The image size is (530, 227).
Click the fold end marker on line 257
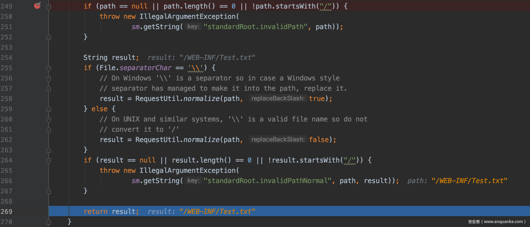(49, 89)
